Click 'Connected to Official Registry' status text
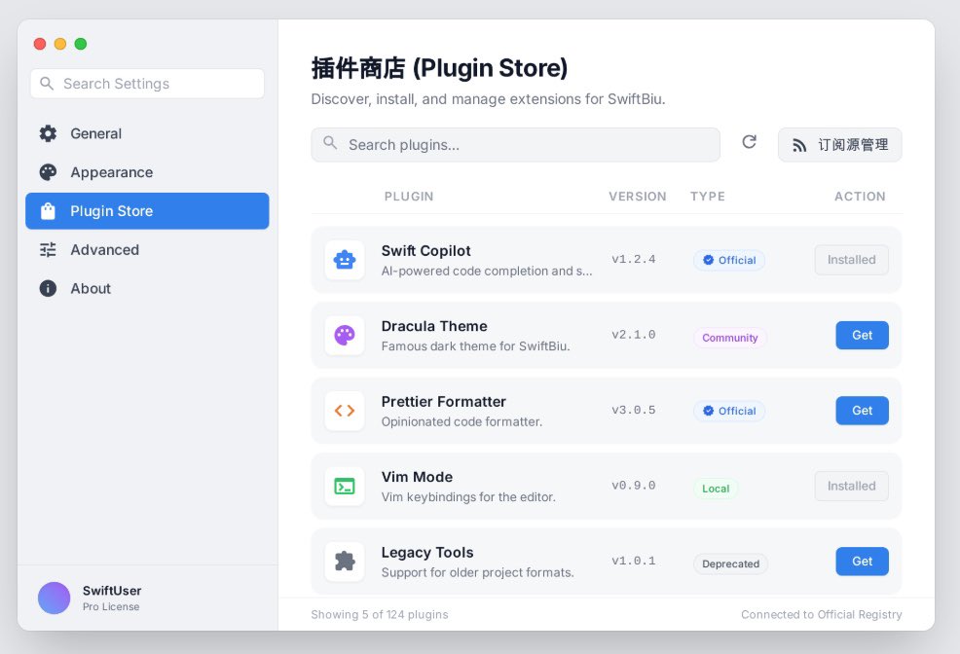 coord(822,614)
